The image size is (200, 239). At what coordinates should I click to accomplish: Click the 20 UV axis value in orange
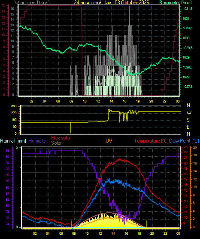[195, 147]
